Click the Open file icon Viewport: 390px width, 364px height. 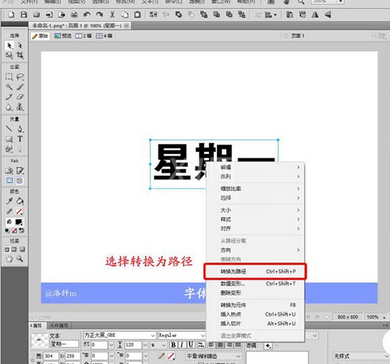37,15
